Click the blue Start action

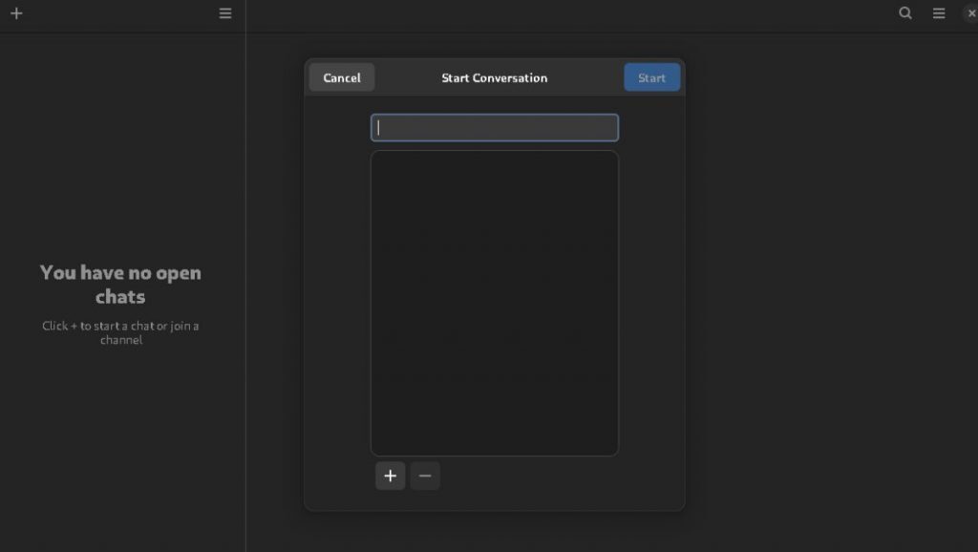(x=651, y=77)
